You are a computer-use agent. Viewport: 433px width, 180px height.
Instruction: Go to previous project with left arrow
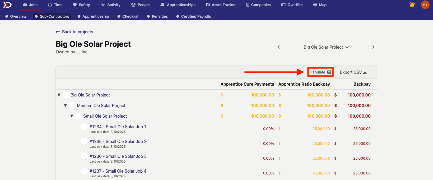[x=280, y=47]
